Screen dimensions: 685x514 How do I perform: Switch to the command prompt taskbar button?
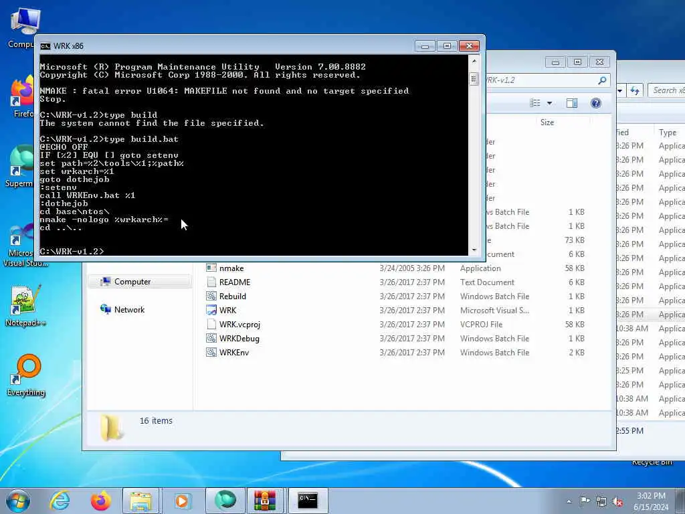click(308, 501)
